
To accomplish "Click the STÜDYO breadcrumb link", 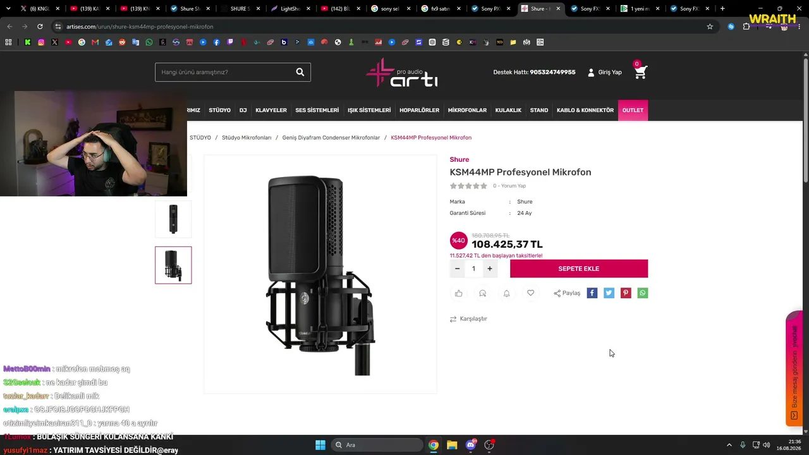I will coord(200,138).
